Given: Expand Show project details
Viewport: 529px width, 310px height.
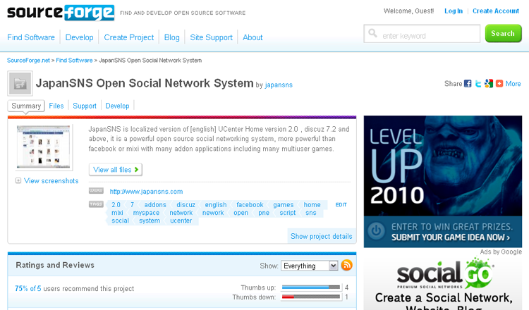Looking at the screenshot, I should click(x=321, y=236).
